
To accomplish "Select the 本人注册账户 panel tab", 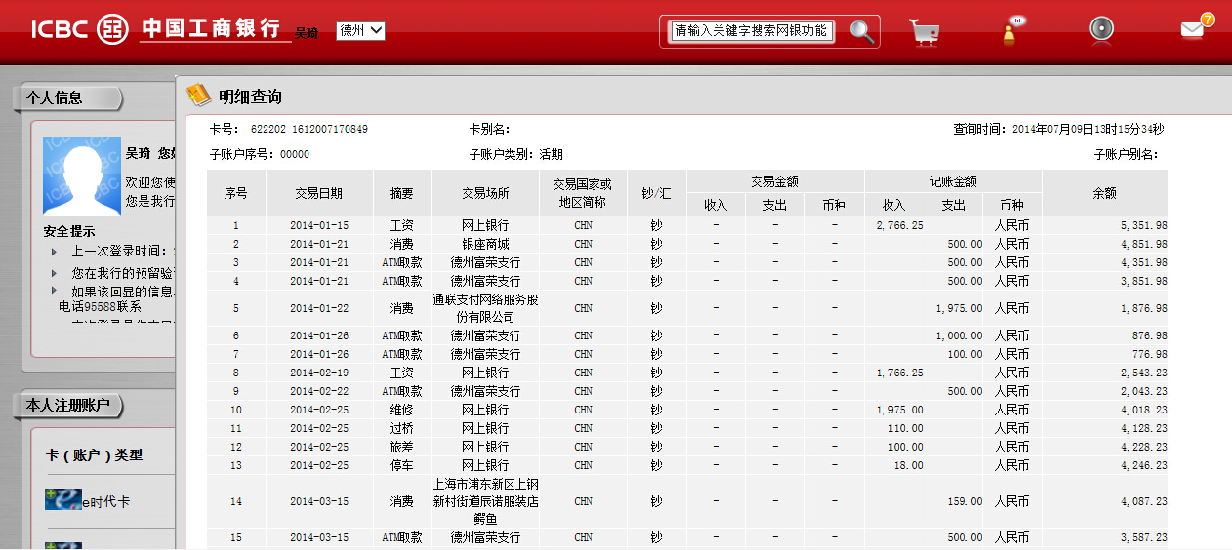I will click(68, 405).
